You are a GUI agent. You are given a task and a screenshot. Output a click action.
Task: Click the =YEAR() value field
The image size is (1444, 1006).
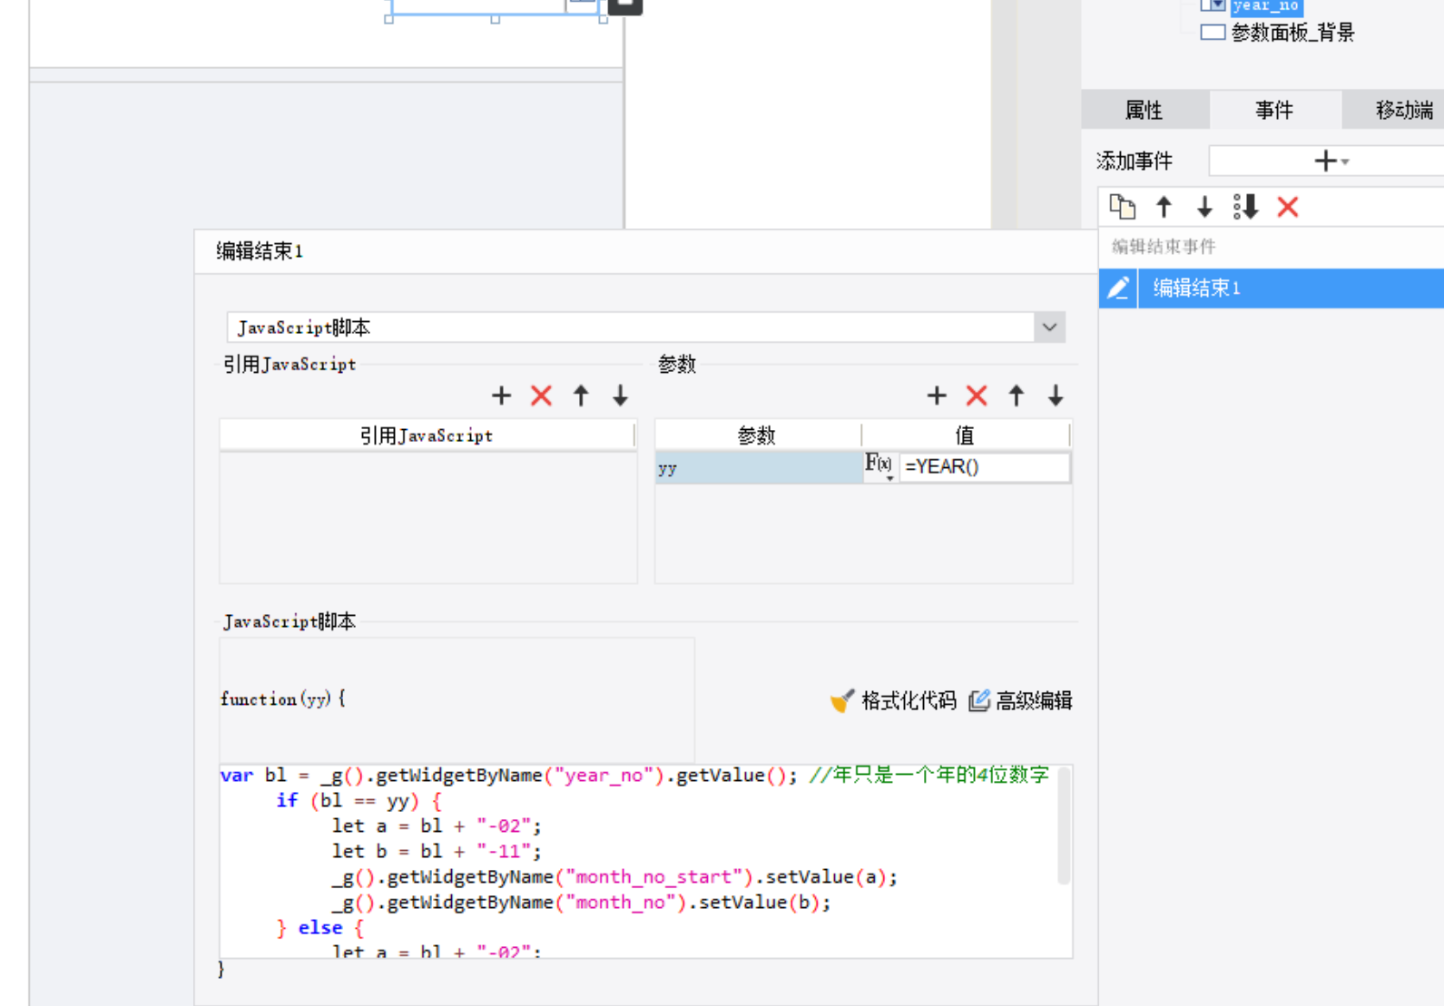(x=984, y=467)
